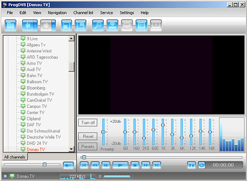Click the spectrum analyzer display

coord(232,134)
